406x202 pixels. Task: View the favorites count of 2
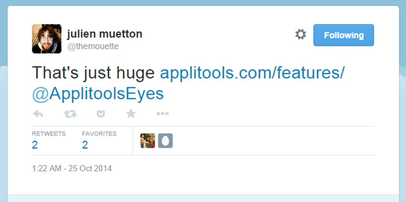(x=85, y=145)
